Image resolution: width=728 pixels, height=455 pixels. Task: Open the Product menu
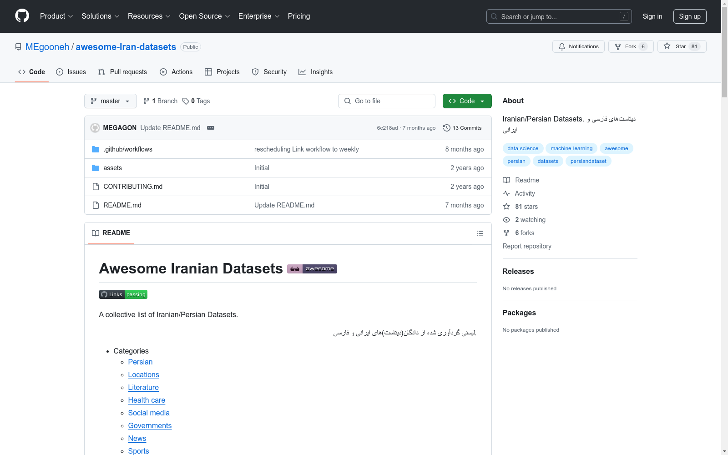[x=56, y=16]
